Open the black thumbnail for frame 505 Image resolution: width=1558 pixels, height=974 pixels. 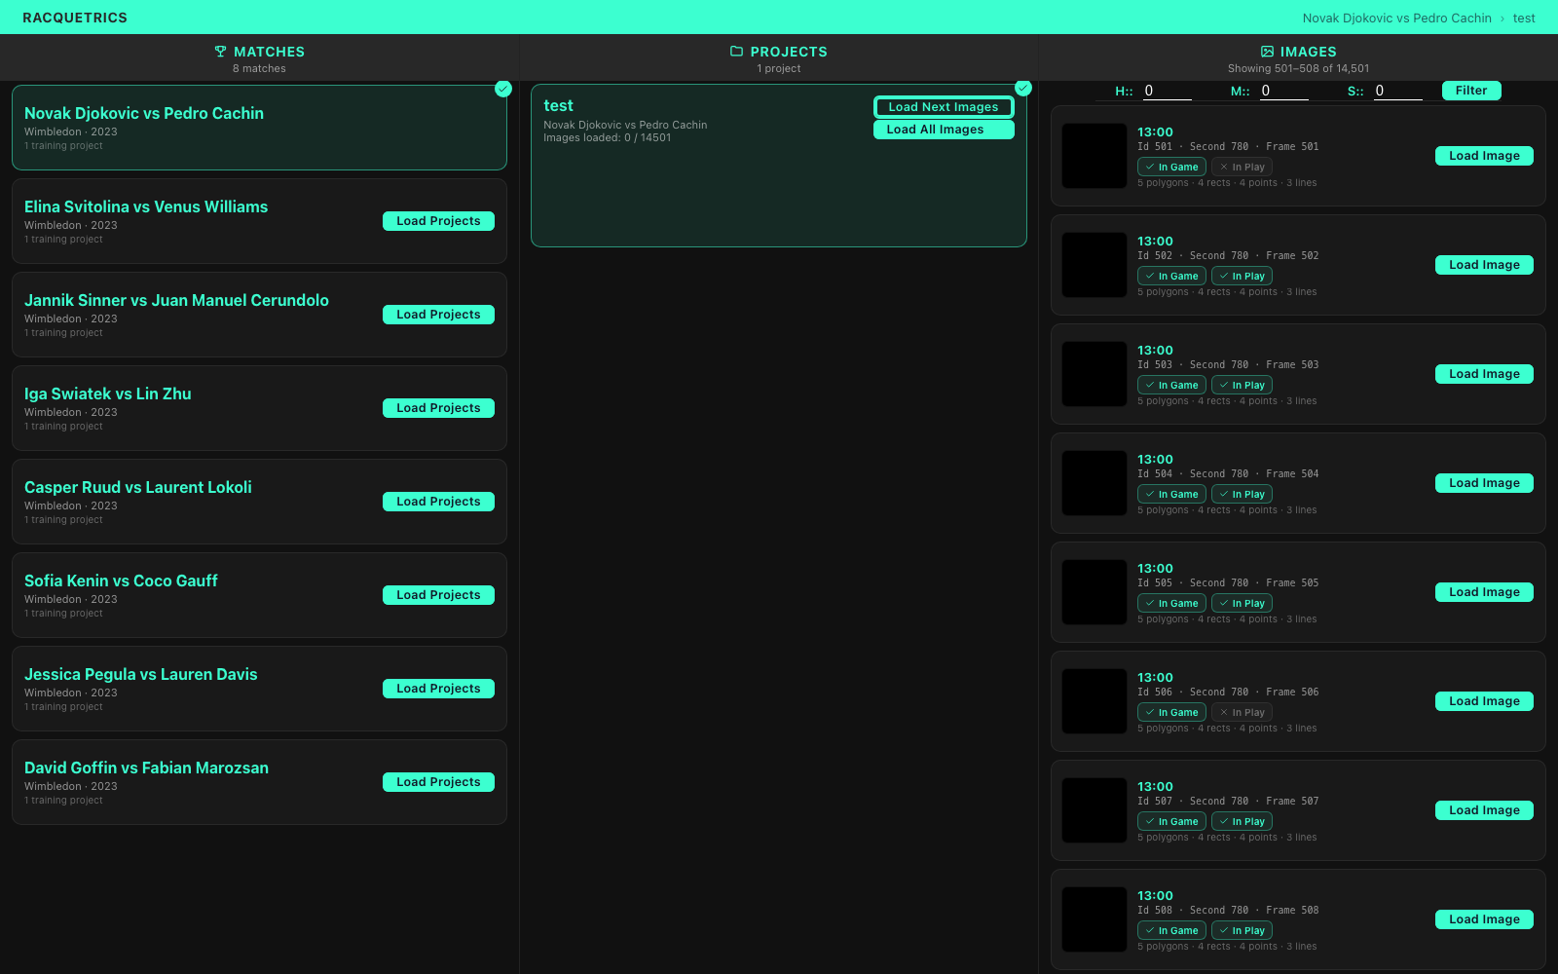pyautogui.click(x=1094, y=592)
